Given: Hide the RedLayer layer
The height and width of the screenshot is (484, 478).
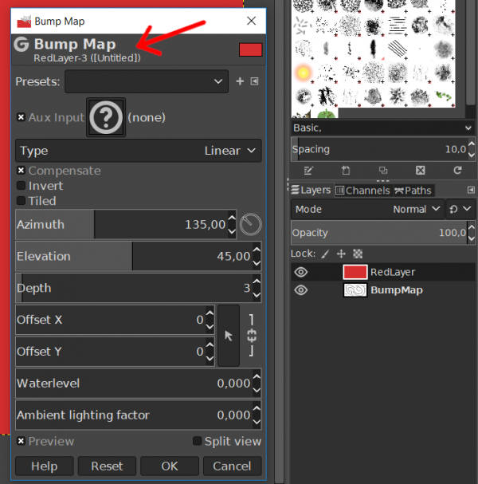Looking at the screenshot, I should click(x=300, y=272).
